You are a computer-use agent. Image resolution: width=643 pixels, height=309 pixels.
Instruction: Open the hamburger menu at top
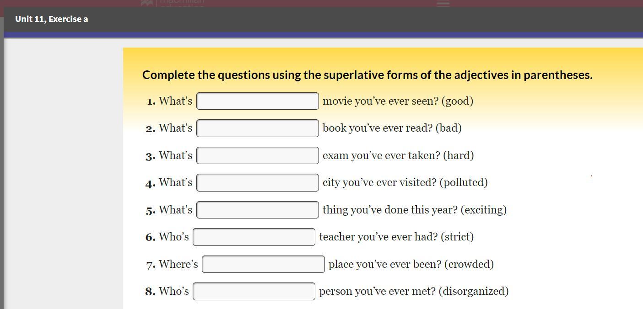(x=443, y=3)
